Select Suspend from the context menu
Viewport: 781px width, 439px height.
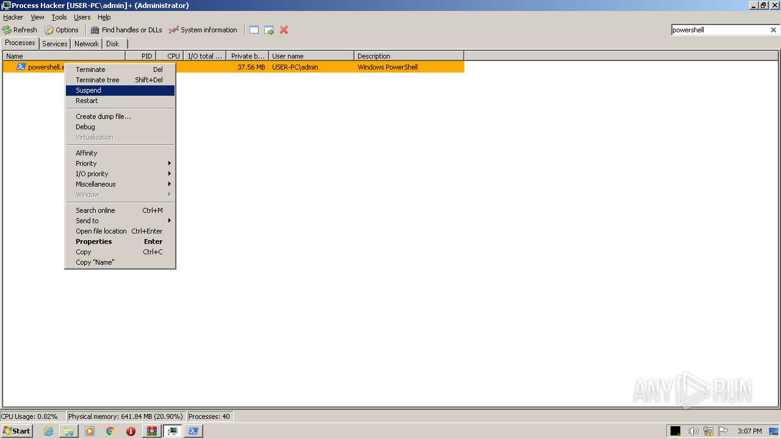pos(120,90)
